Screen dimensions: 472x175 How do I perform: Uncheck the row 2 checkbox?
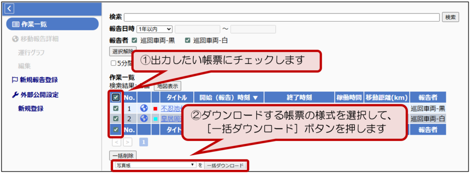pyautogui.click(x=116, y=119)
